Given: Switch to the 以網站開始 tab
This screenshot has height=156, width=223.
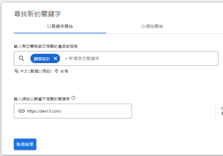Looking at the screenshot, I should tap(152, 26).
